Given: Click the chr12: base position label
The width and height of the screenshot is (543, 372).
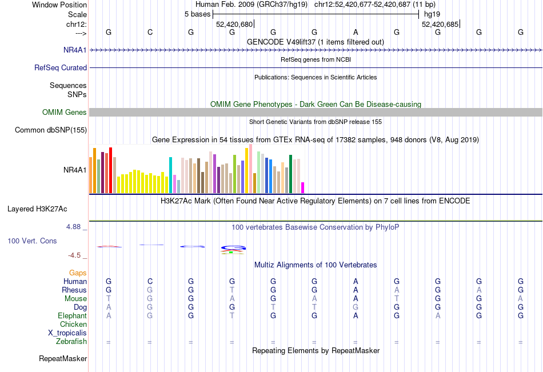Looking at the screenshot, I should coord(76,24).
